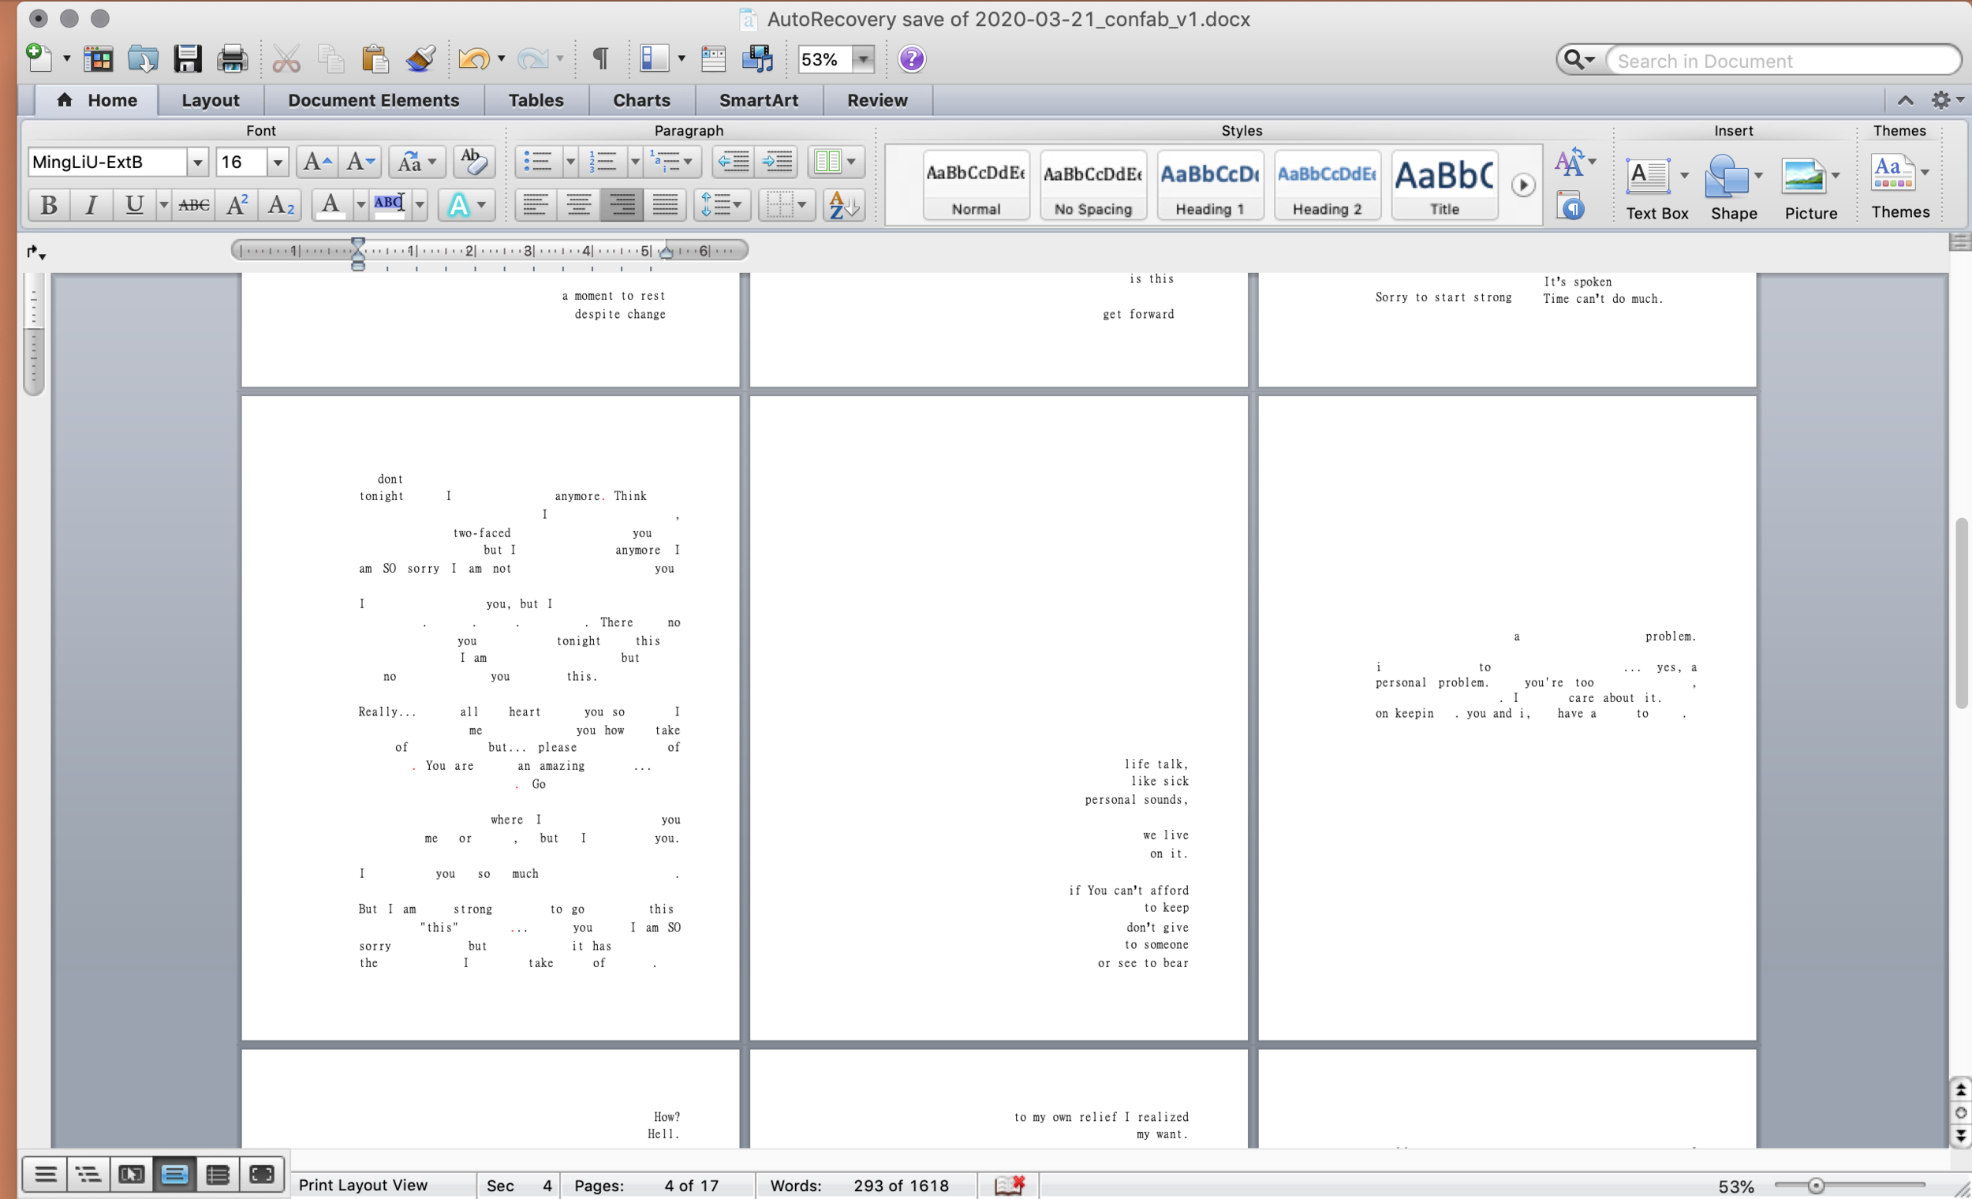
Task: Open the font name dropdown
Action: (198, 162)
